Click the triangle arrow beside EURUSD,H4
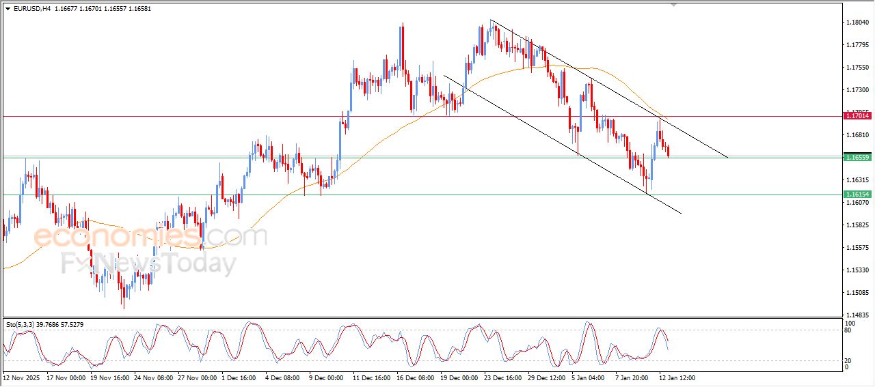 point(7,8)
